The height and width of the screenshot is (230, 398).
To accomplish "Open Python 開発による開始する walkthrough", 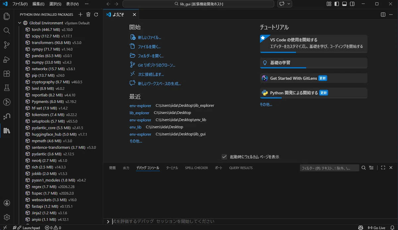I will [x=314, y=93].
